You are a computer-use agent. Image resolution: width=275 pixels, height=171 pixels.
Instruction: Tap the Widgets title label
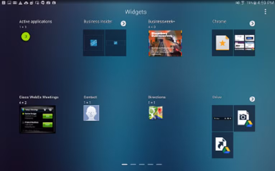click(136, 12)
